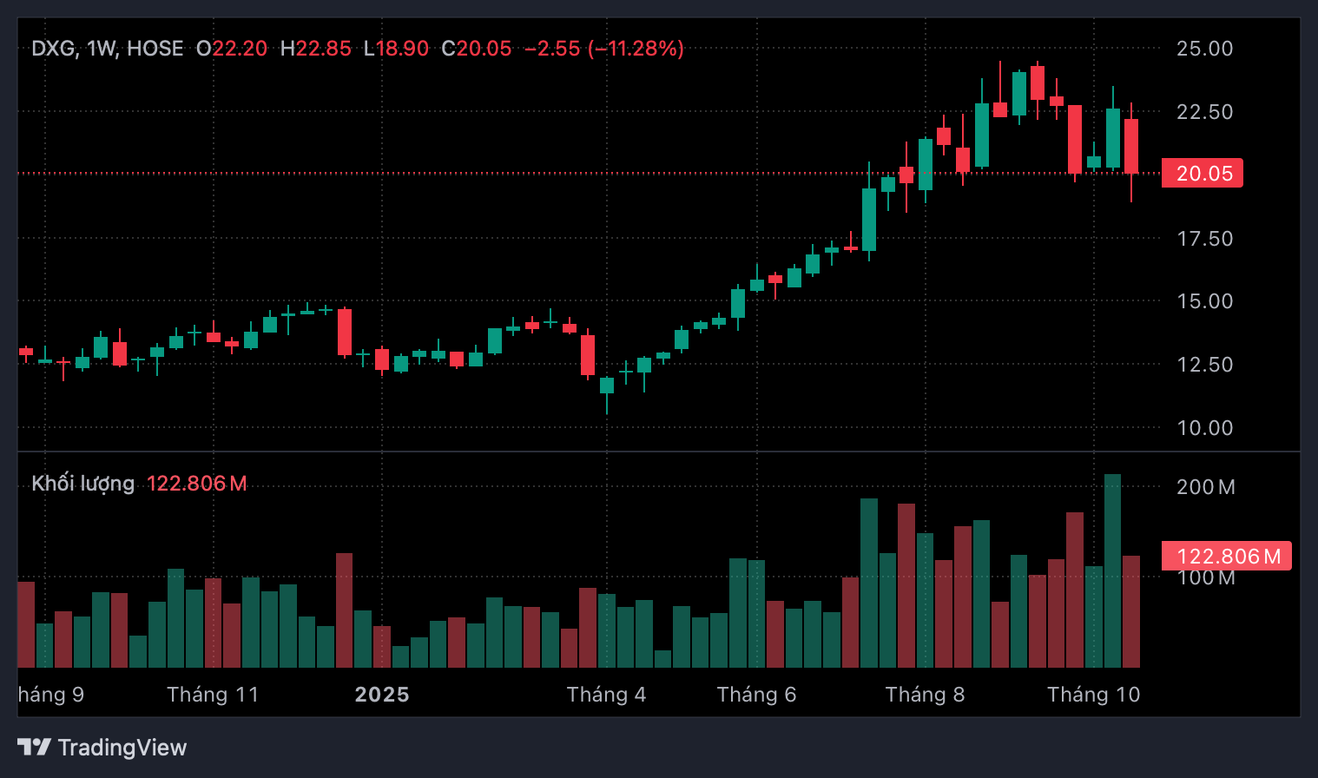Click the red 20.05 current price tag
Image resolution: width=1318 pixels, height=778 pixels.
tap(1203, 174)
